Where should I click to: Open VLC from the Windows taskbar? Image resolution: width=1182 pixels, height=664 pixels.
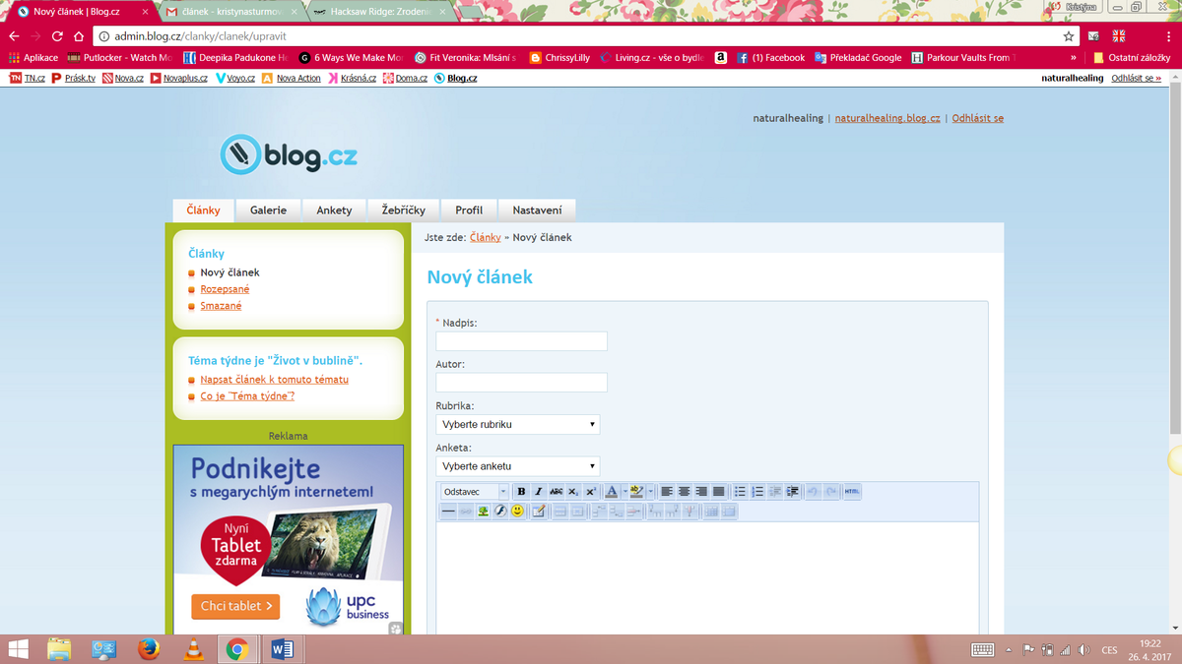(x=195, y=649)
